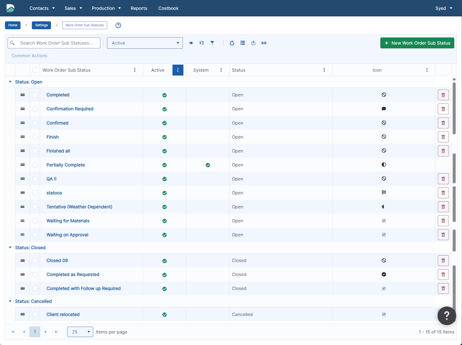This screenshot has height=345, width=462.
Task: Click the chain link icon in toolbar
Action: point(264,43)
